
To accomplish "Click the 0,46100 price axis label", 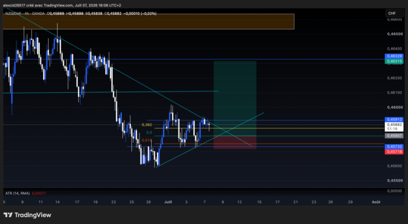I will click(x=394, y=93).
